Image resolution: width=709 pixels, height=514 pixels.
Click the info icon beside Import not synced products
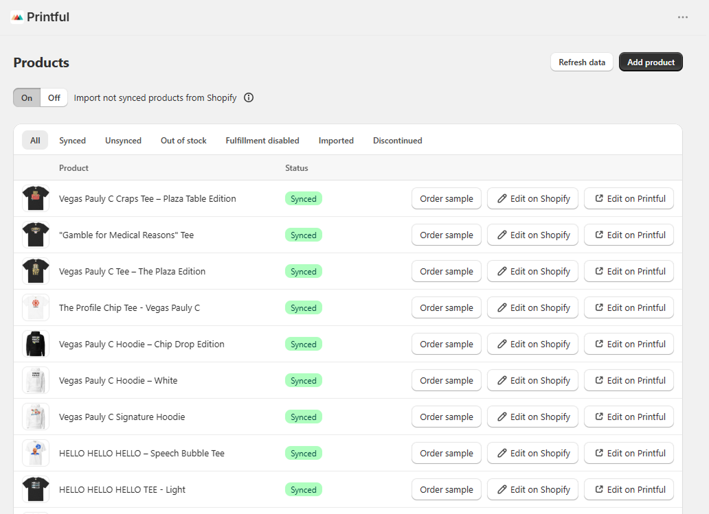tap(249, 97)
